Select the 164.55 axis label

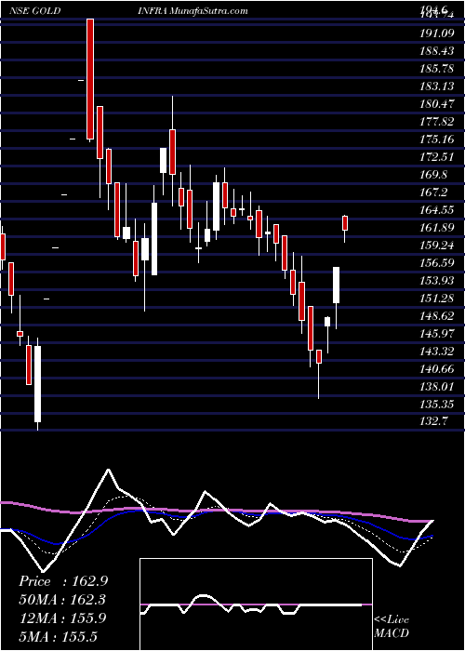point(436,209)
